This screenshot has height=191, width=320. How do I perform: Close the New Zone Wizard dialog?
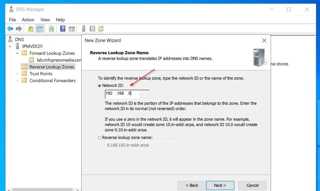click(x=264, y=40)
